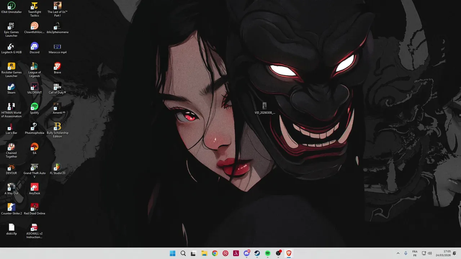
Task: Select the Chained Together desktop icon
Action: coord(12,151)
